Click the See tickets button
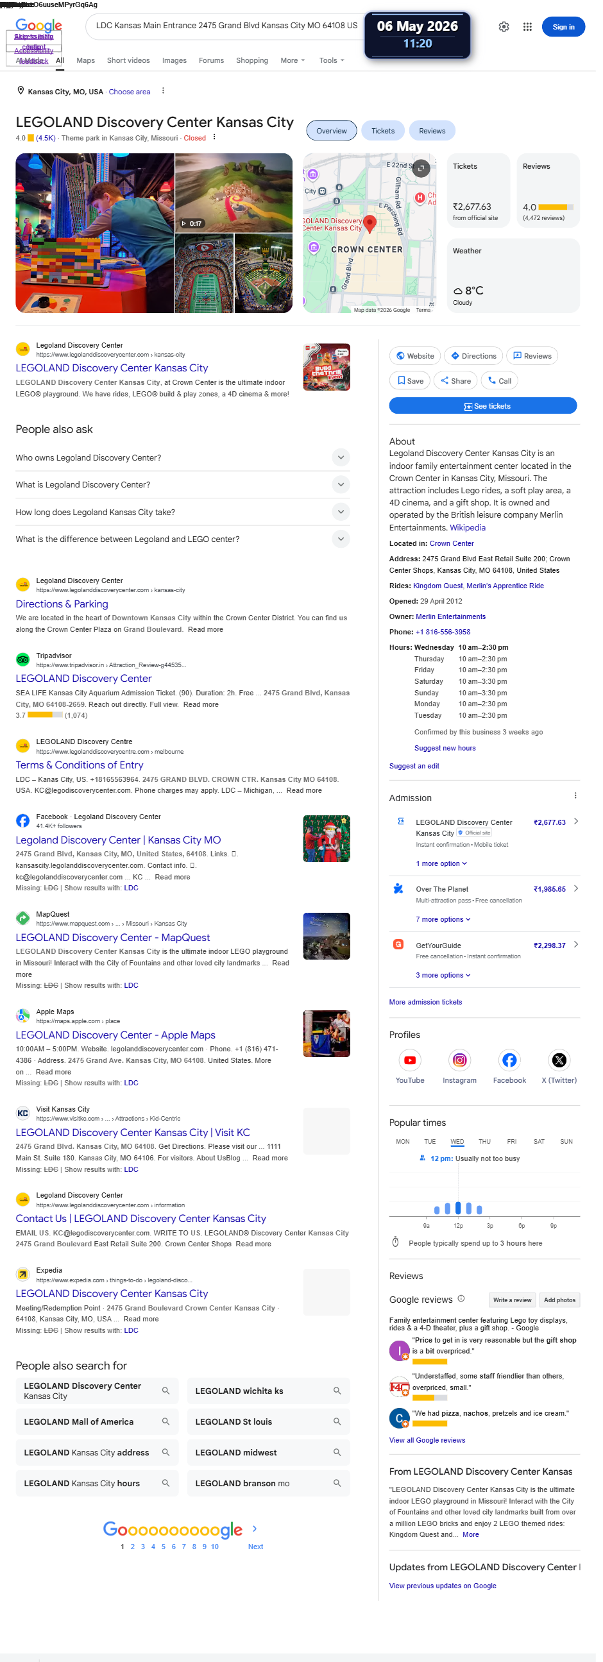The height and width of the screenshot is (1662, 603). click(x=483, y=406)
